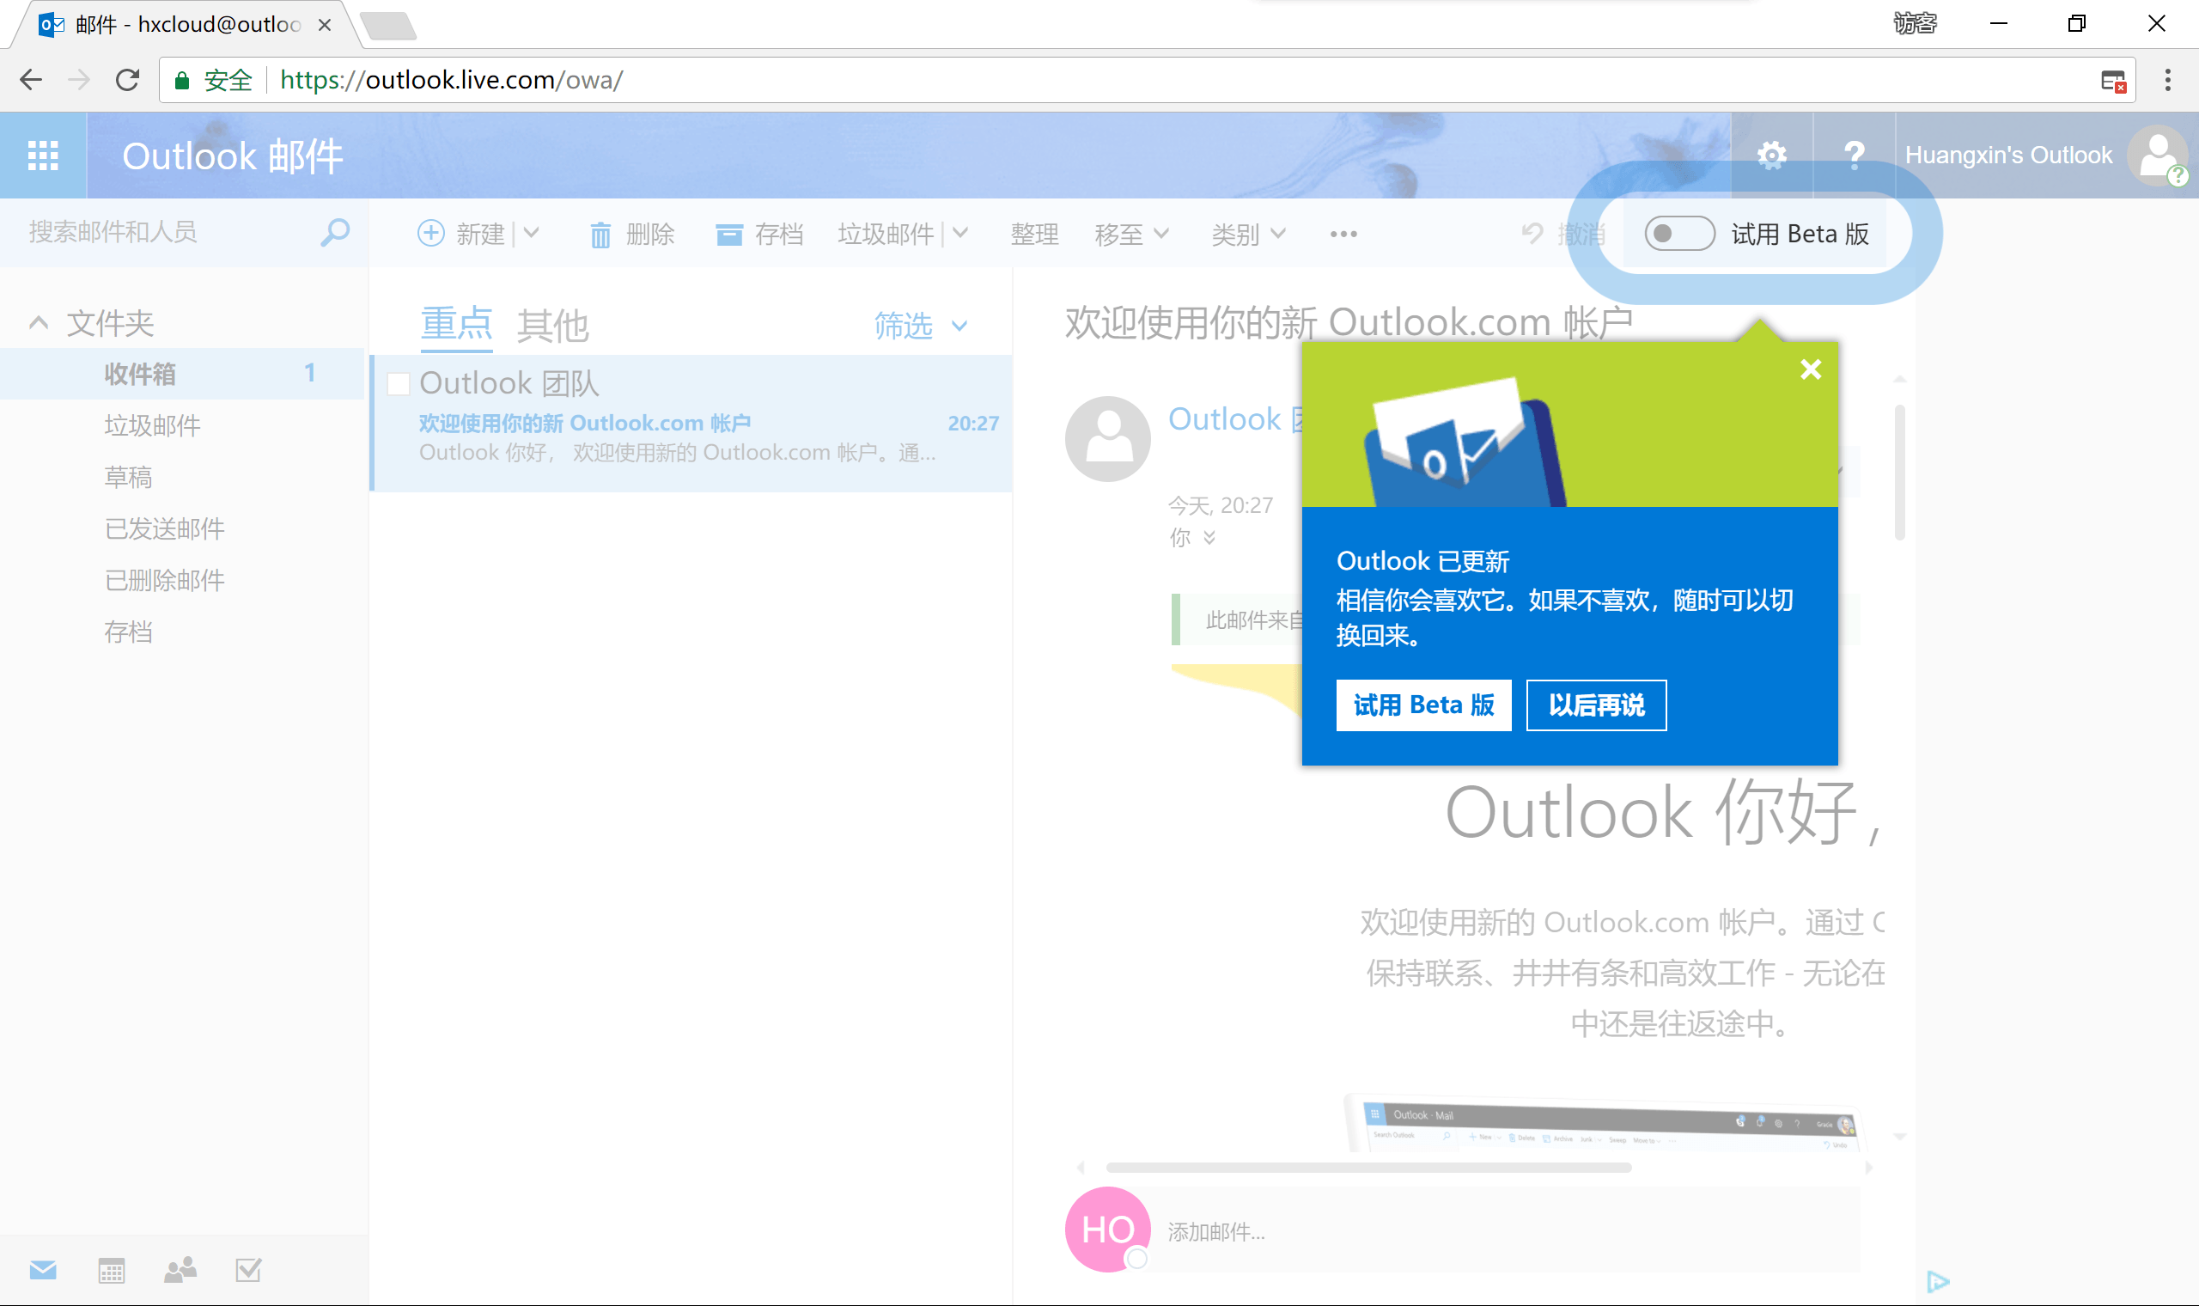Close the Outlook updated popup
Image resolution: width=2199 pixels, height=1306 pixels.
coord(1810,369)
